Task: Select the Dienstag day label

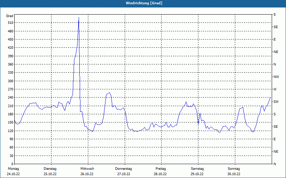Action: [50, 168]
